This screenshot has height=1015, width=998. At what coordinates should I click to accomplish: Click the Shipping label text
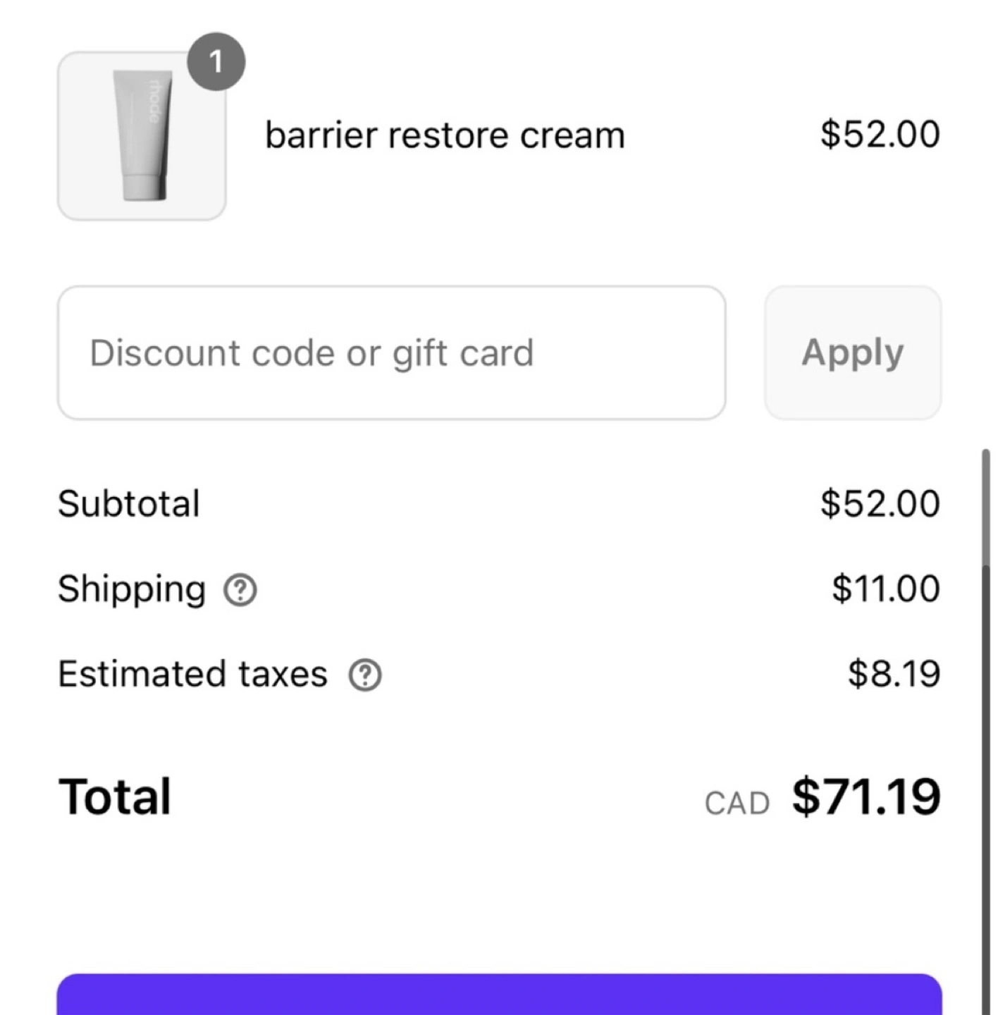click(132, 589)
